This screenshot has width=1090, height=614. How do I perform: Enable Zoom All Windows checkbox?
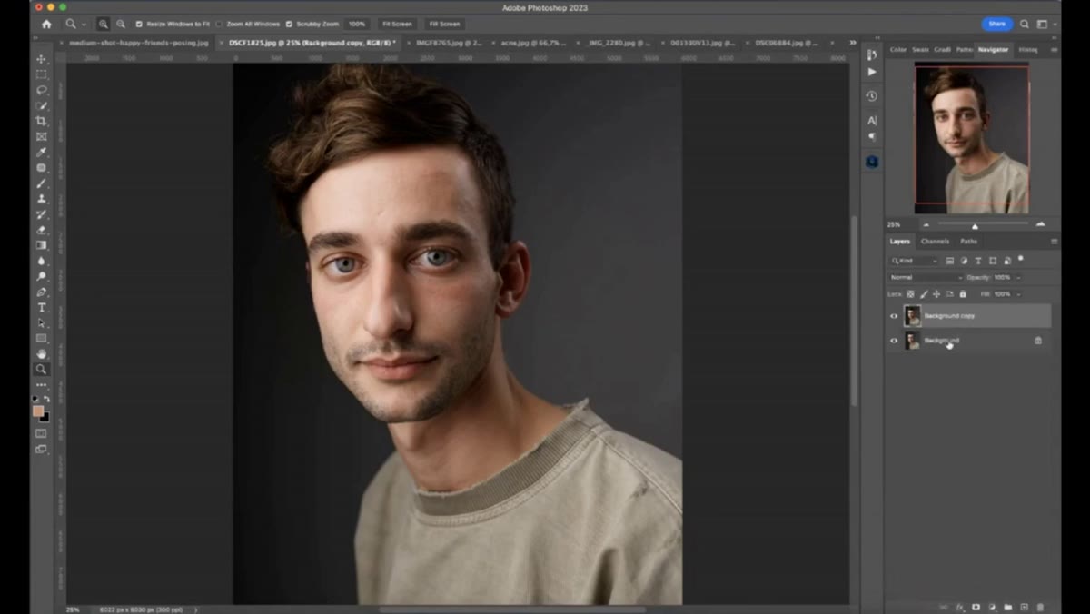(219, 24)
